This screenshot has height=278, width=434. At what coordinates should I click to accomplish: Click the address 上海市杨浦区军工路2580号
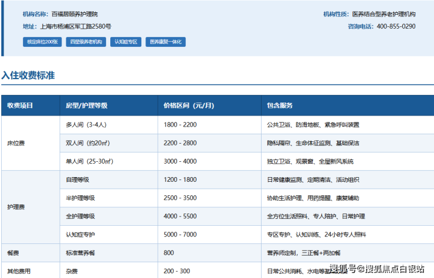(x=76, y=26)
